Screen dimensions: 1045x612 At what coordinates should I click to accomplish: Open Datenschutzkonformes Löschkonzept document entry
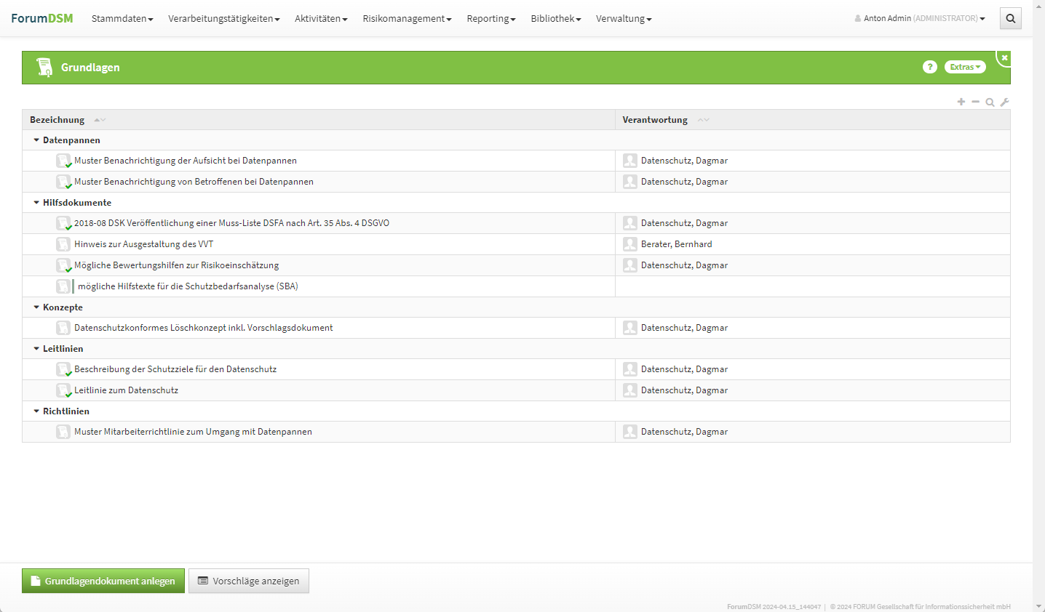[203, 328]
